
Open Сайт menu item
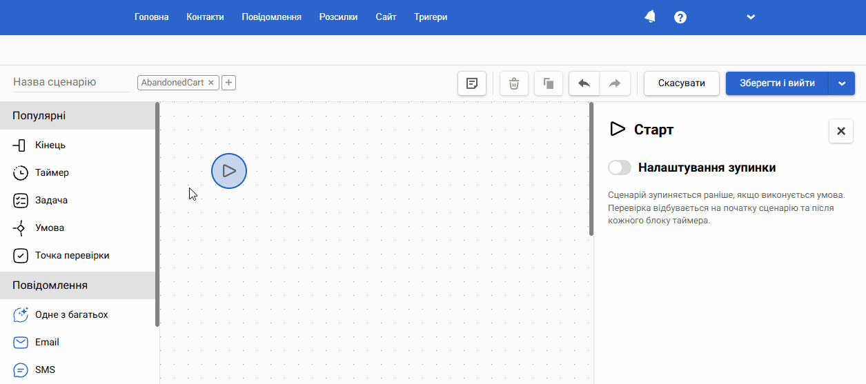coord(386,17)
